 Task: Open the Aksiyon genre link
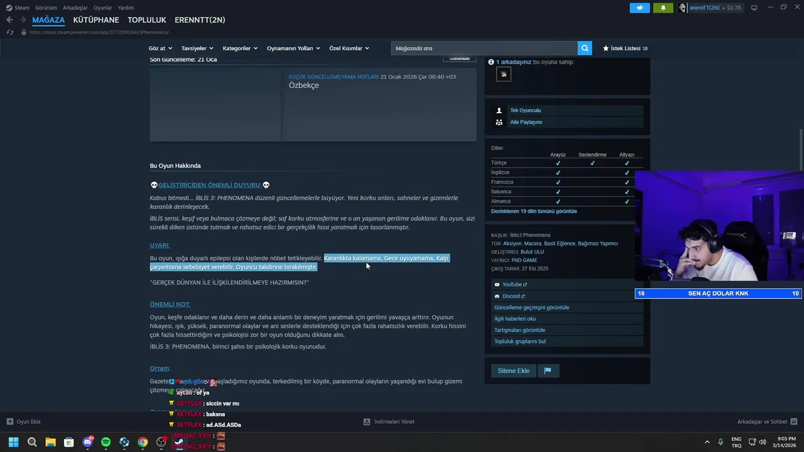coord(513,244)
